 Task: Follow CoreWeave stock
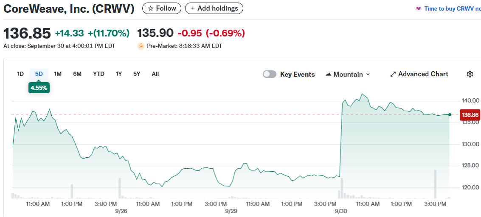pyautogui.click(x=162, y=8)
